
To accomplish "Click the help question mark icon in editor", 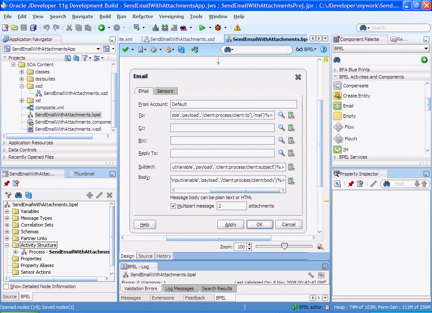I will click(324, 49).
